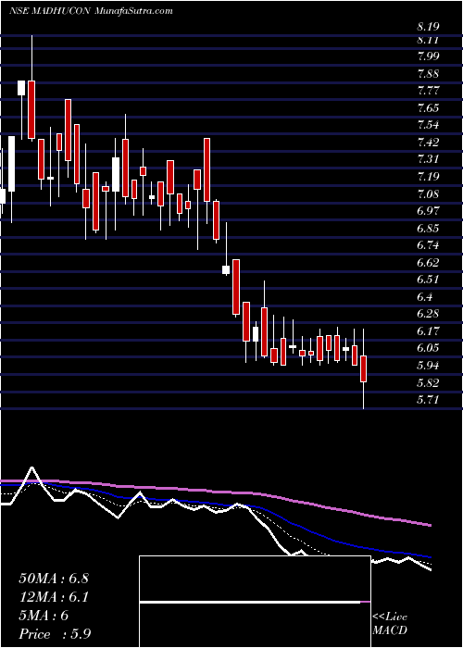Click the NSE MADHUCON MunafaSutra.com title text

coord(91,11)
